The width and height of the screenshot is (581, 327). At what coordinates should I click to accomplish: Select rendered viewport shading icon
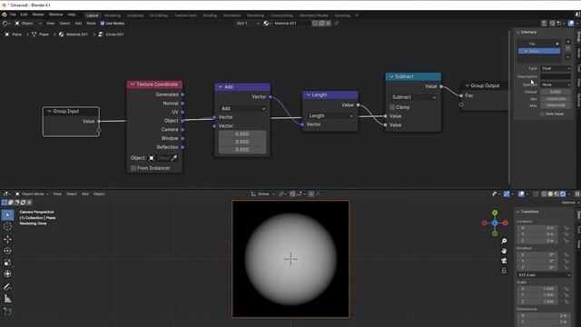(563, 193)
